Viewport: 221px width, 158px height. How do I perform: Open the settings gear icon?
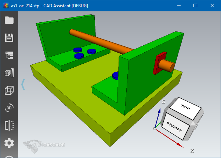[9, 143]
